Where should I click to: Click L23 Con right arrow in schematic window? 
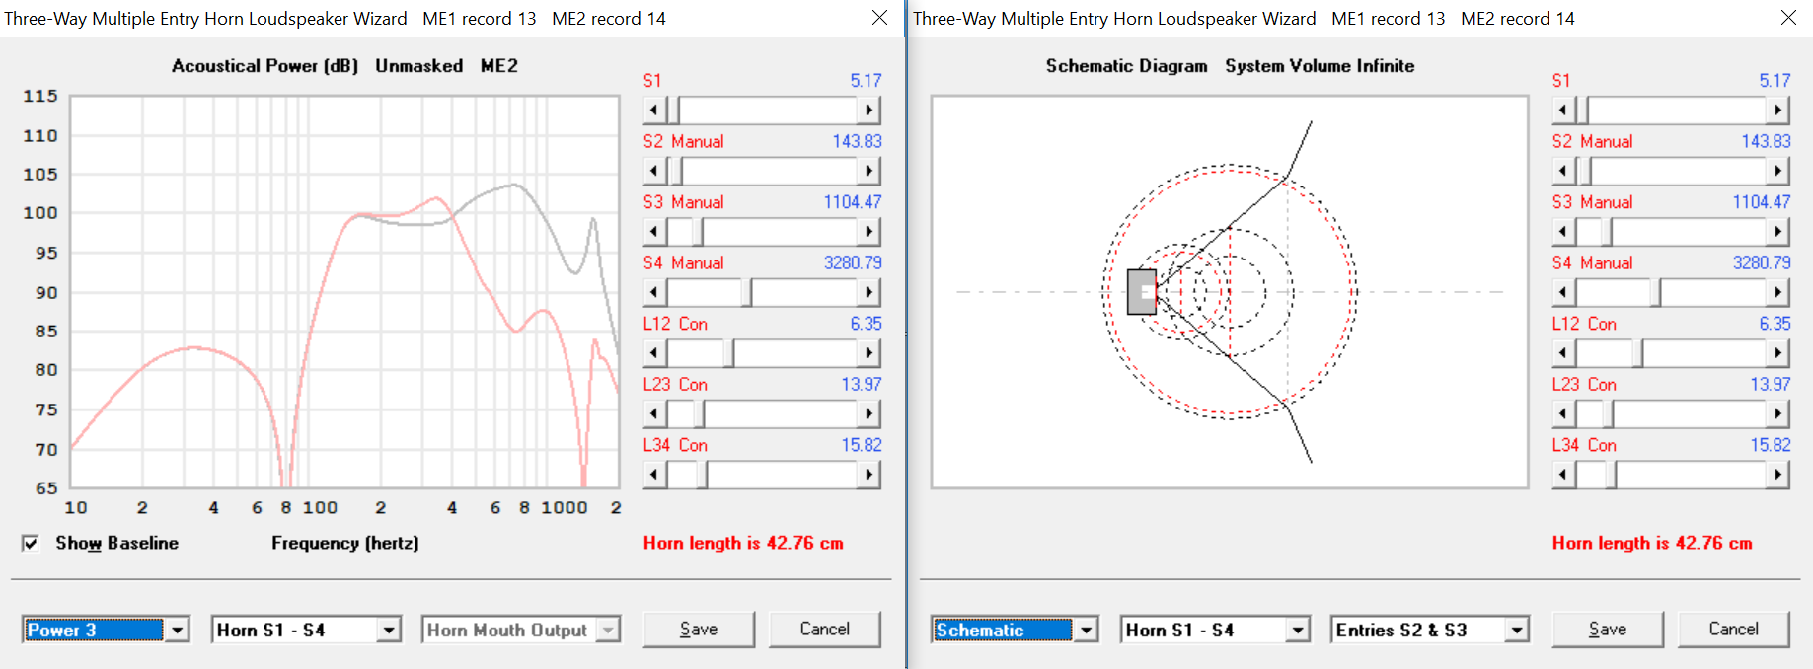pos(1777,413)
